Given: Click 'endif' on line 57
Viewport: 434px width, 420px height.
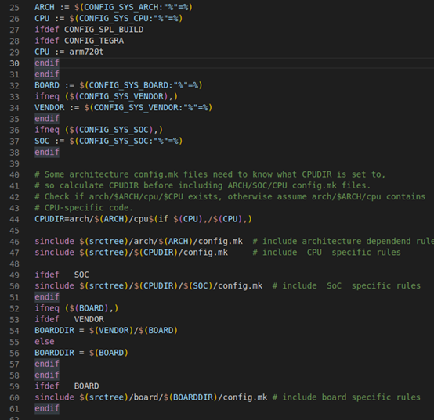Looking at the screenshot, I should pyautogui.click(x=47, y=364).
